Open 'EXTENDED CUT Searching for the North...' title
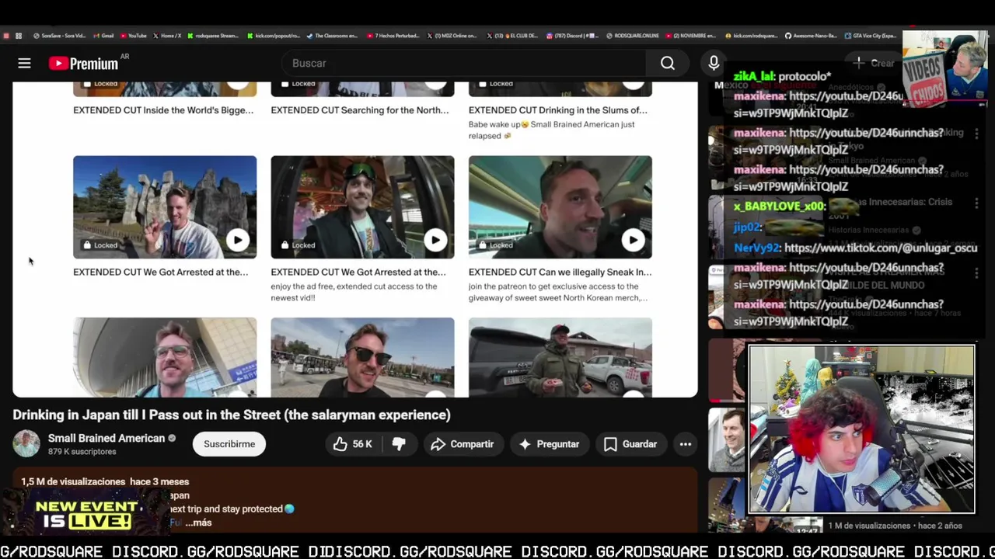Screen dimensions: 995x559 (360, 110)
